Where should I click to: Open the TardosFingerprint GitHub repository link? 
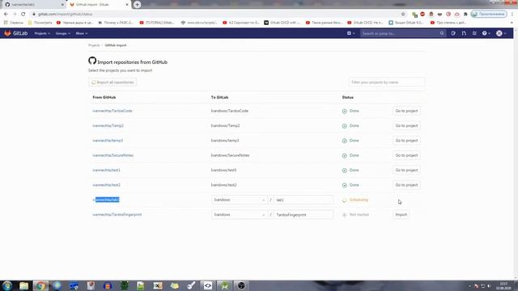point(117,215)
